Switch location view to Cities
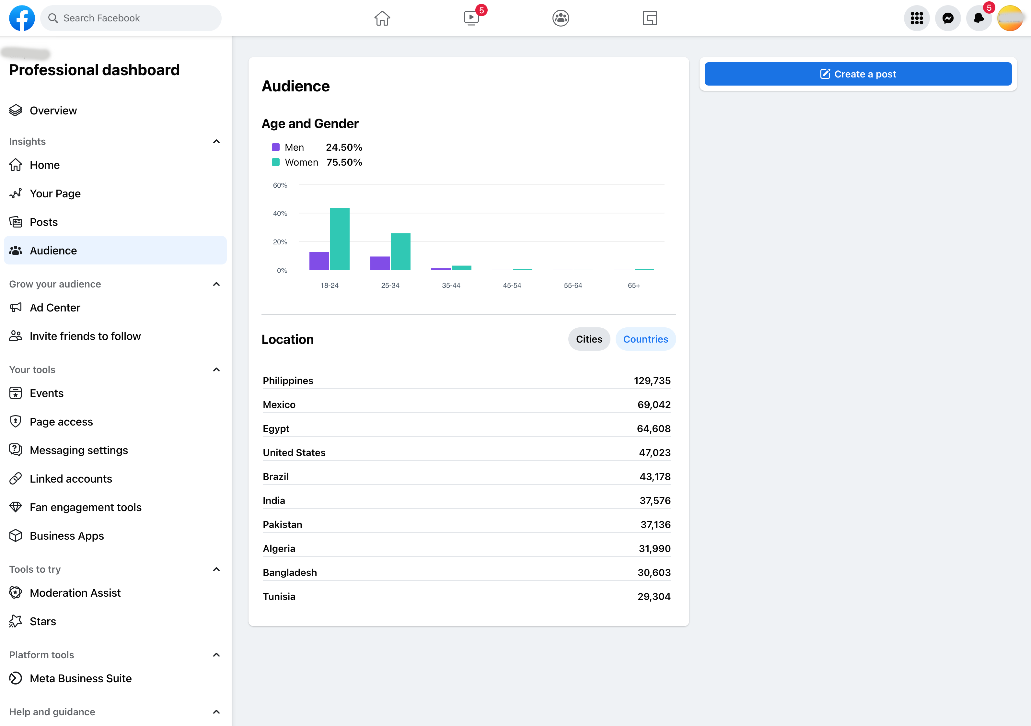 pos(589,339)
